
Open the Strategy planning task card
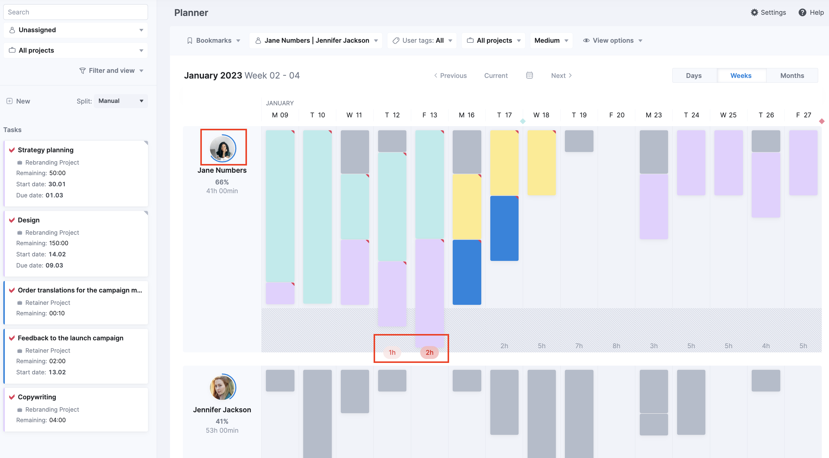coord(76,173)
